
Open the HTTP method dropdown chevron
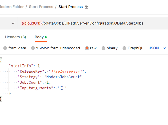[x=13, y=23]
